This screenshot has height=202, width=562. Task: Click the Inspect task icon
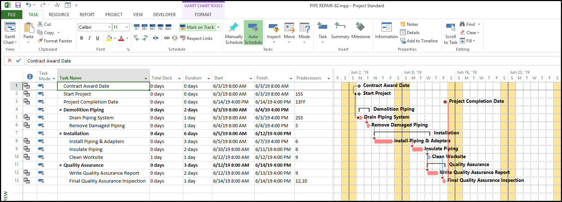point(273,28)
